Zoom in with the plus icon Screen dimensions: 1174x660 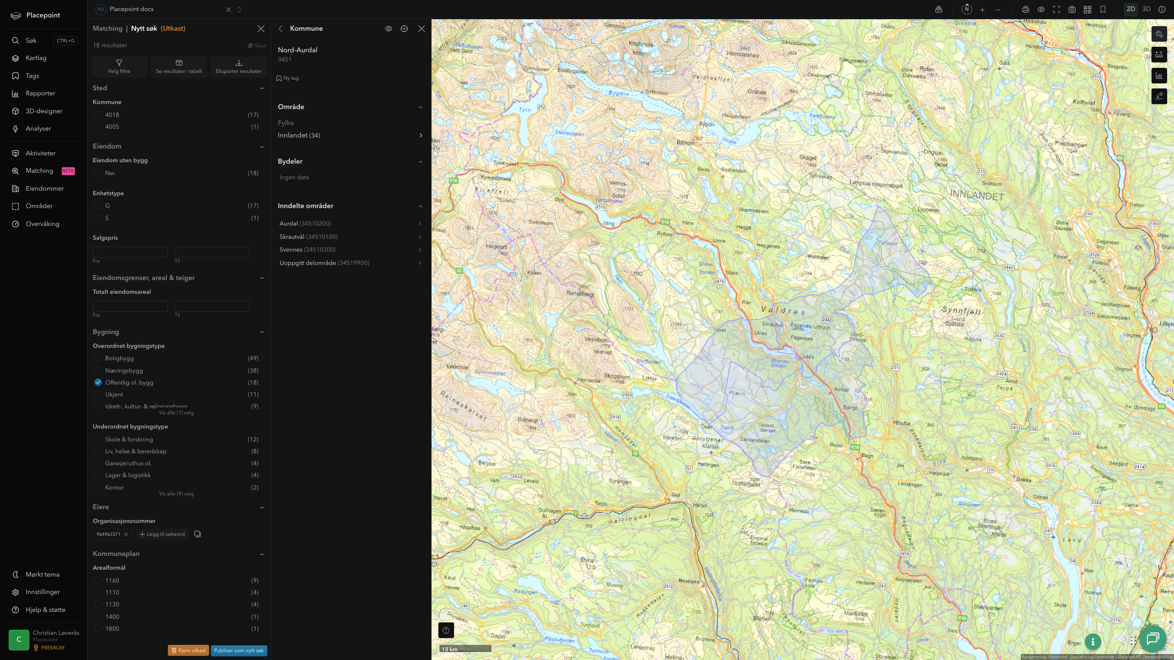coord(982,10)
